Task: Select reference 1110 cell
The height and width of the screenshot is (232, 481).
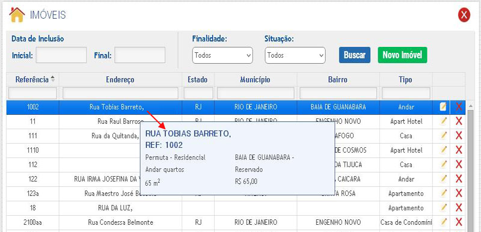Action: click(x=32, y=150)
